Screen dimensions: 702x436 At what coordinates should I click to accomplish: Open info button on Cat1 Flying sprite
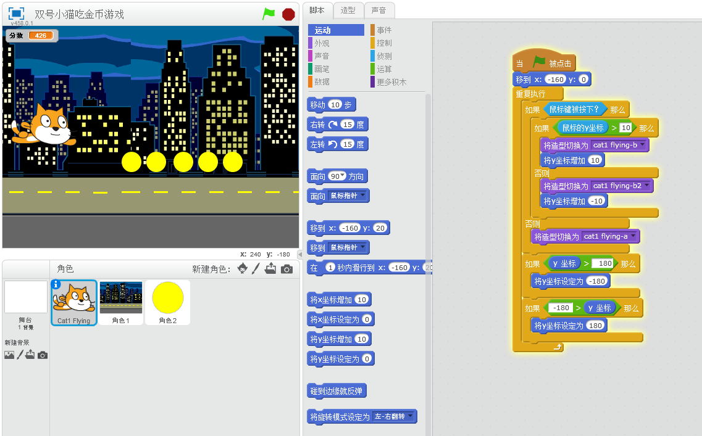pyautogui.click(x=56, y=284)
